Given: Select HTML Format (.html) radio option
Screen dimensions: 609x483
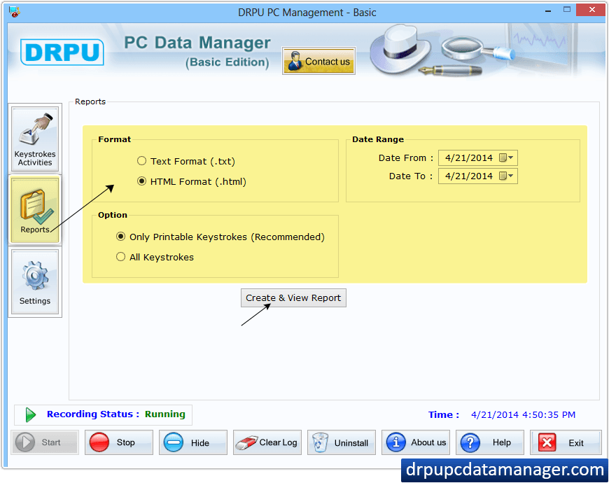Looking at the screenshot, I should coord(192,181).
